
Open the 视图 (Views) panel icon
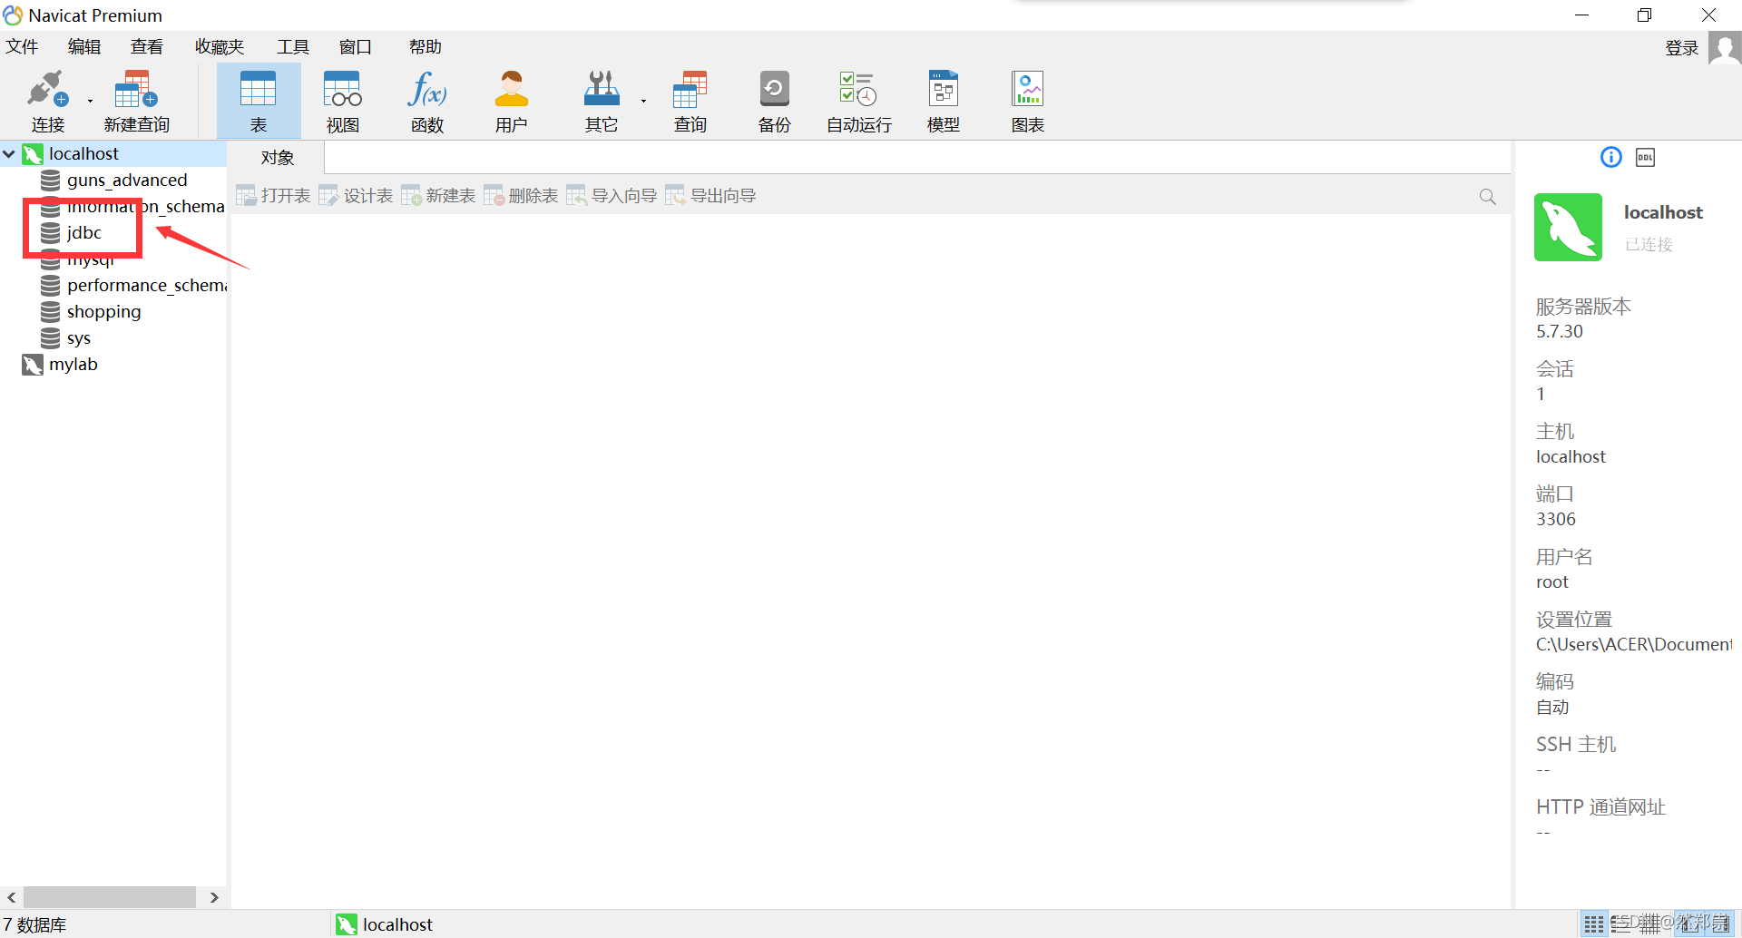coord(341,100)
